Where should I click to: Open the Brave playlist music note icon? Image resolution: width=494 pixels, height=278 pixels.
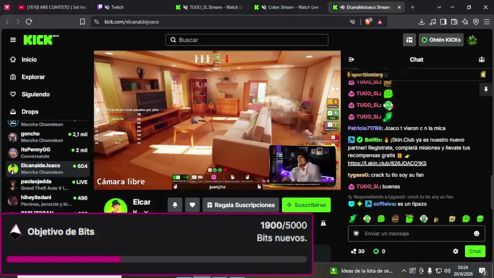(x=433, y=22)
